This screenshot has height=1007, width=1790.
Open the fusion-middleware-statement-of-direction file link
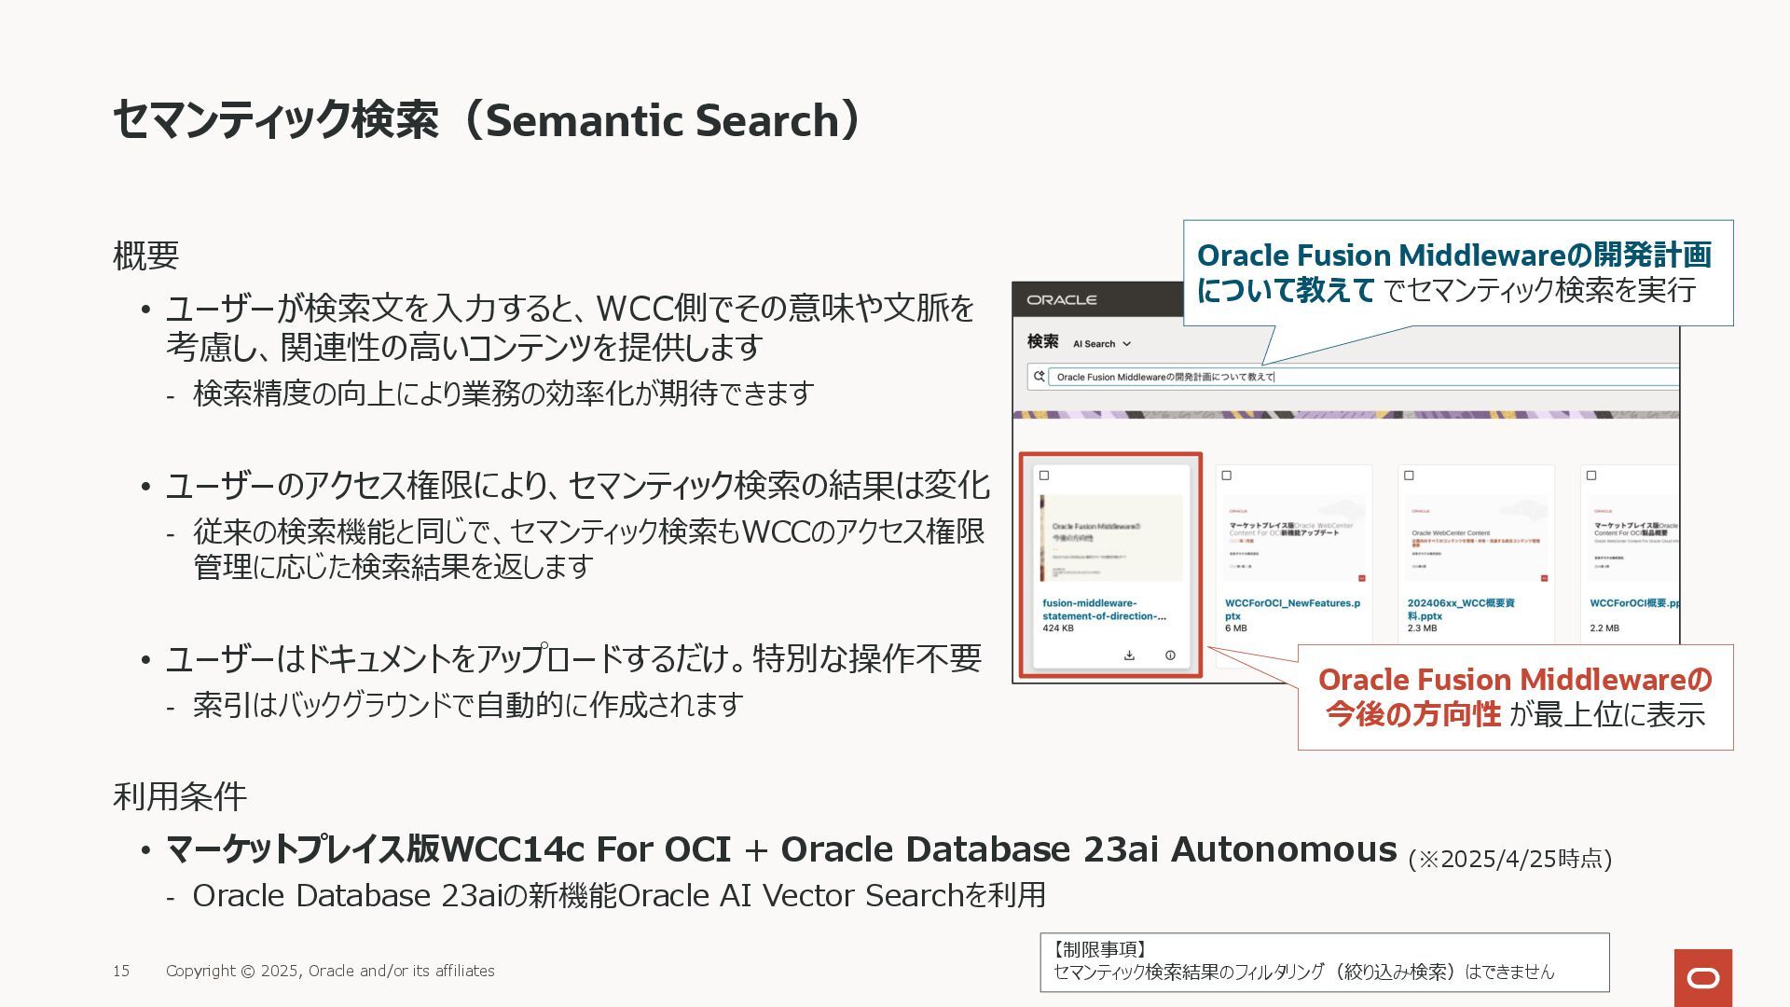[1104, 610]
